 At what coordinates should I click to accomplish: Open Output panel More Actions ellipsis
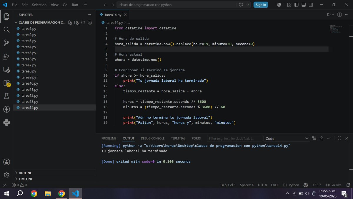point(329,138)
